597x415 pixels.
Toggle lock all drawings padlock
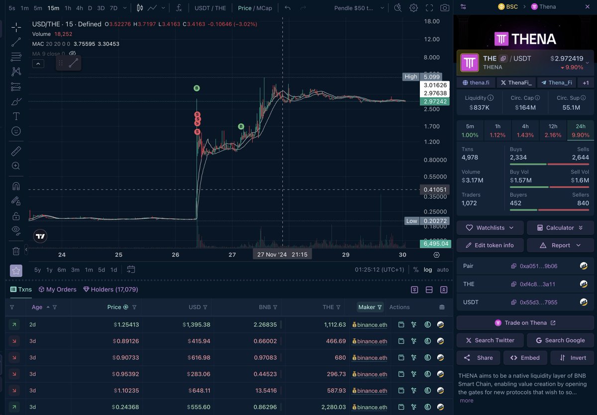click(x=16, y=215)
